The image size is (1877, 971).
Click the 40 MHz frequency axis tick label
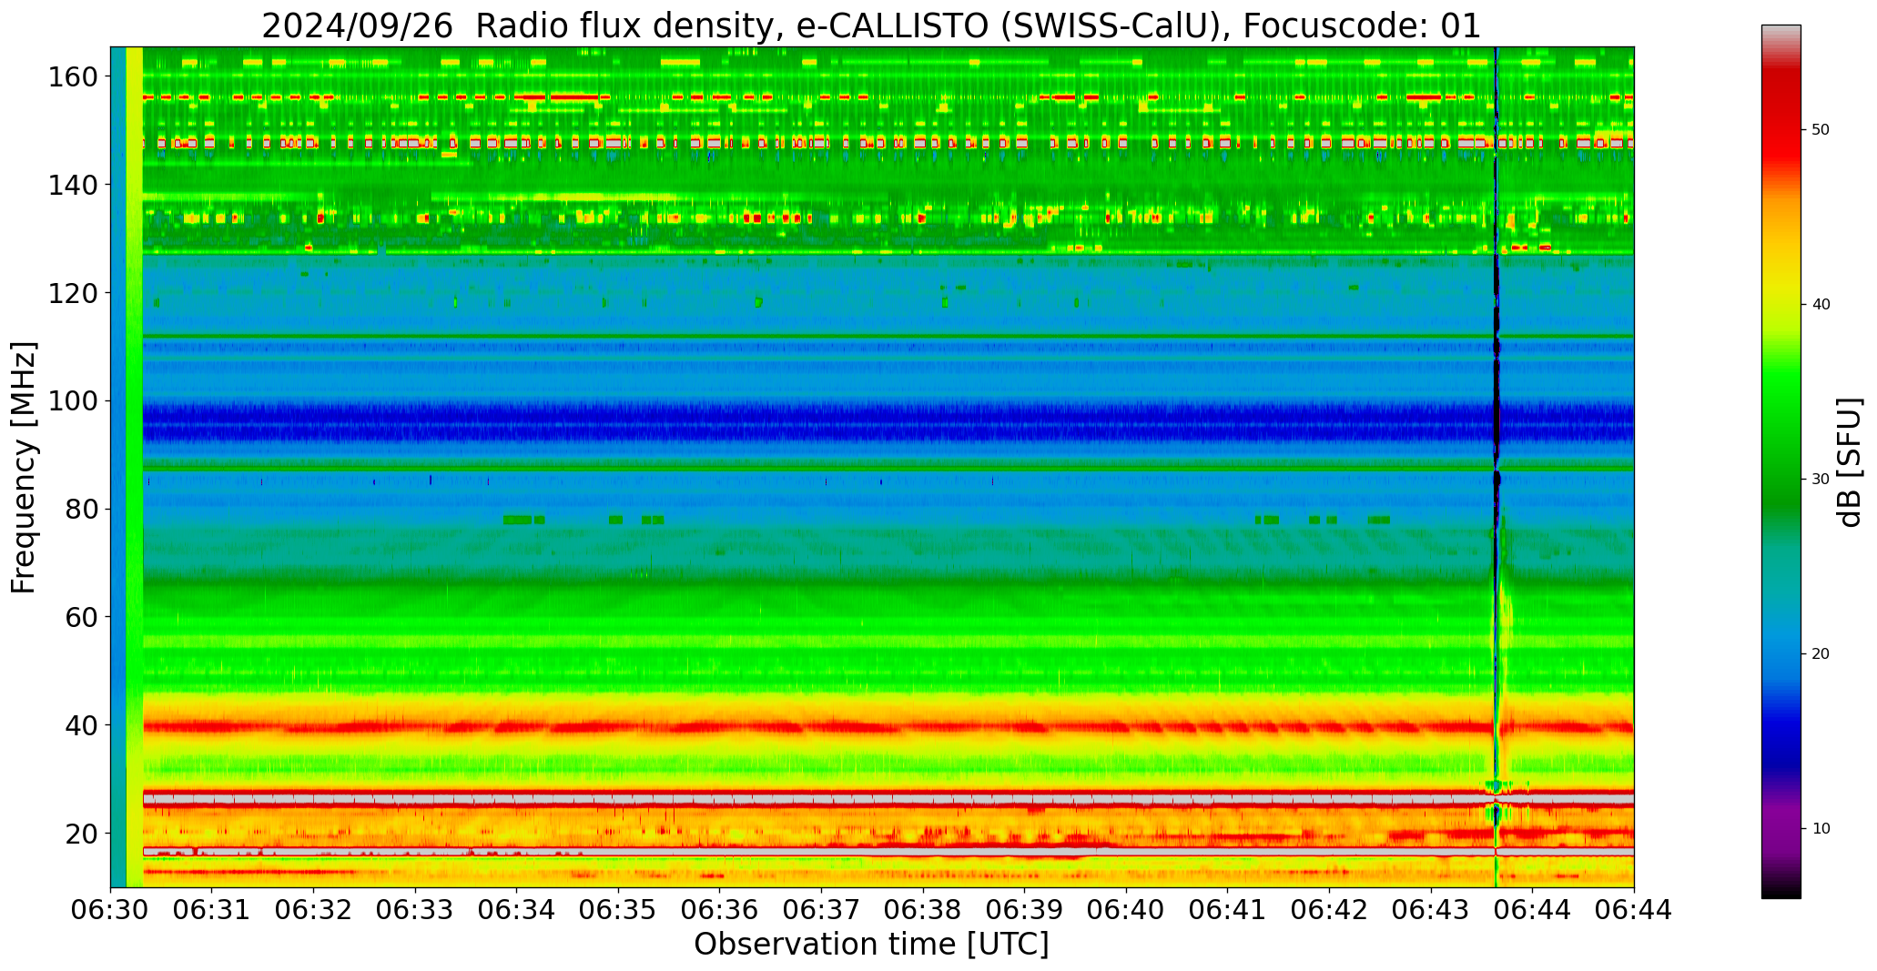click(x=82, y=725)
